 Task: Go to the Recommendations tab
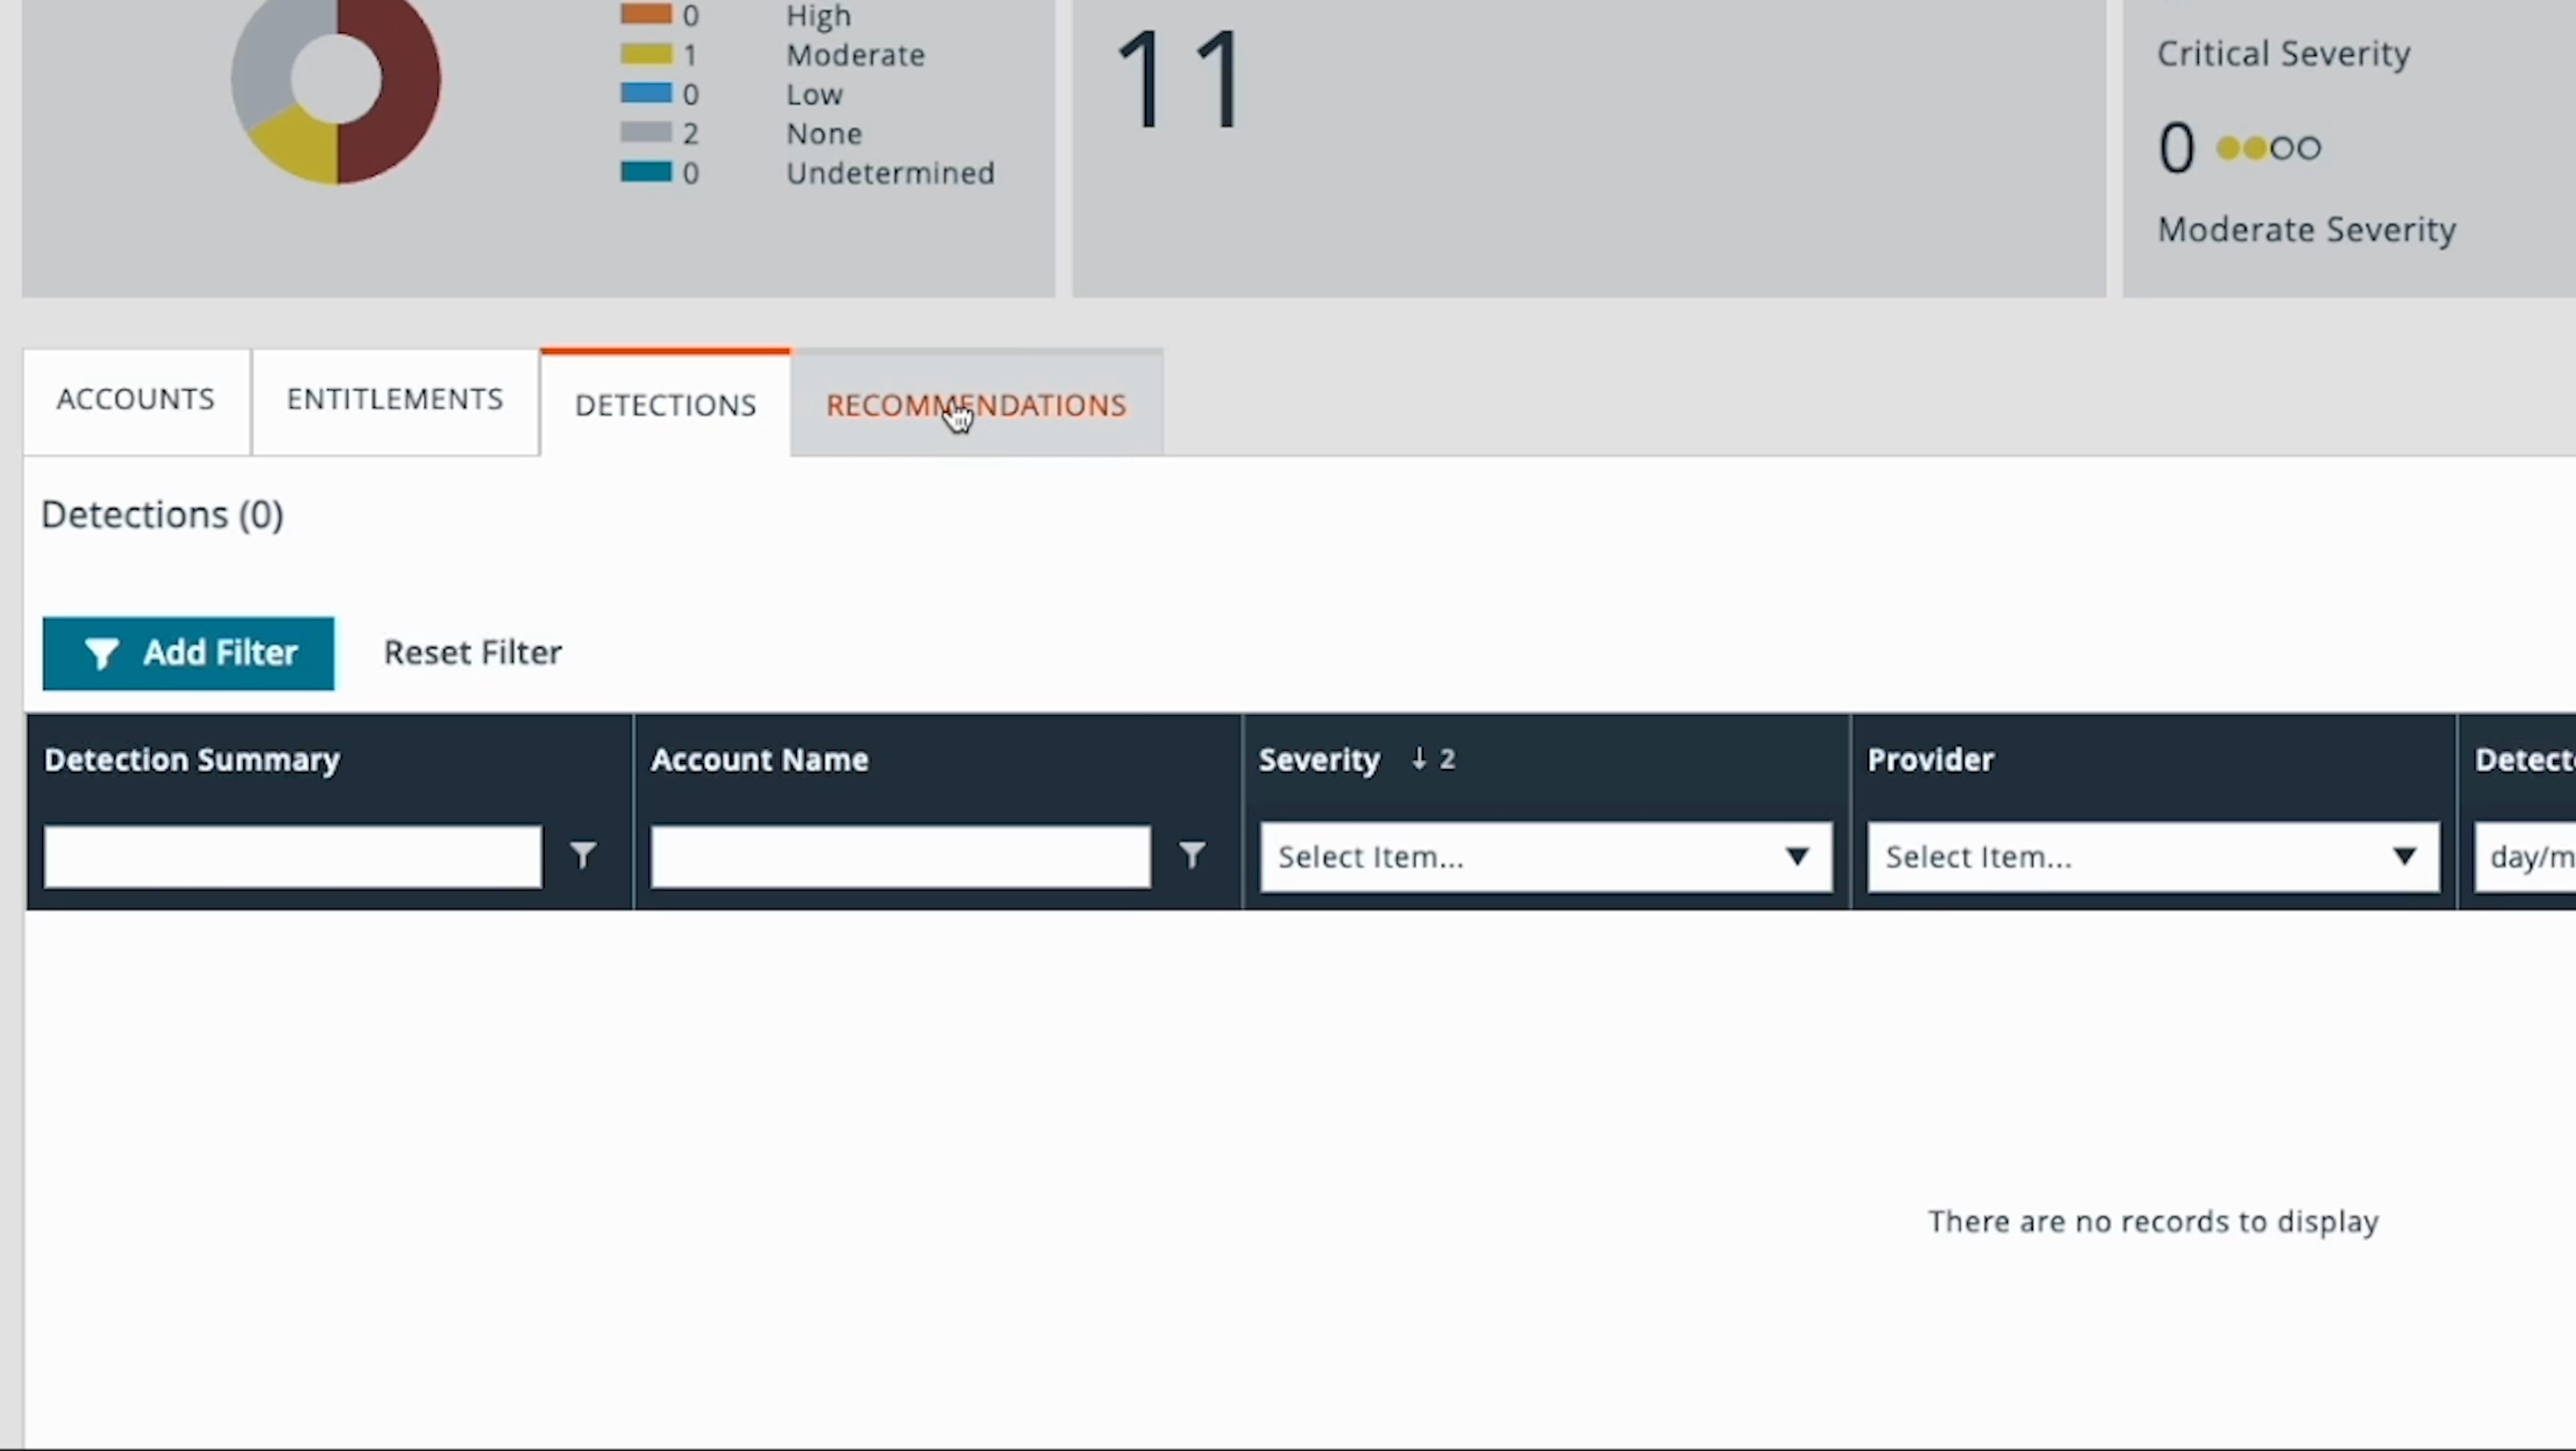(x=976, y=405)
